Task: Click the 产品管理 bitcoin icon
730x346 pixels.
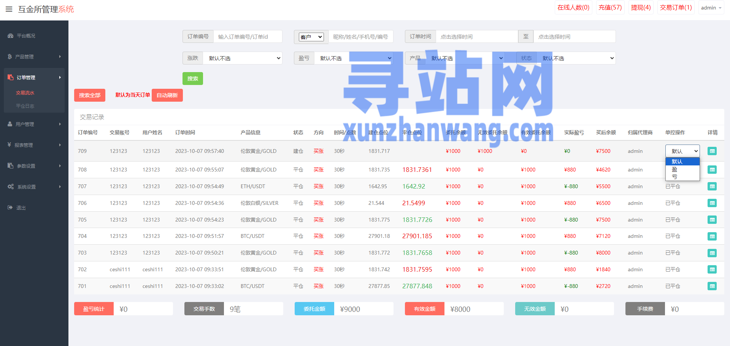Action: pyautogui.click(x=10, y=57)
